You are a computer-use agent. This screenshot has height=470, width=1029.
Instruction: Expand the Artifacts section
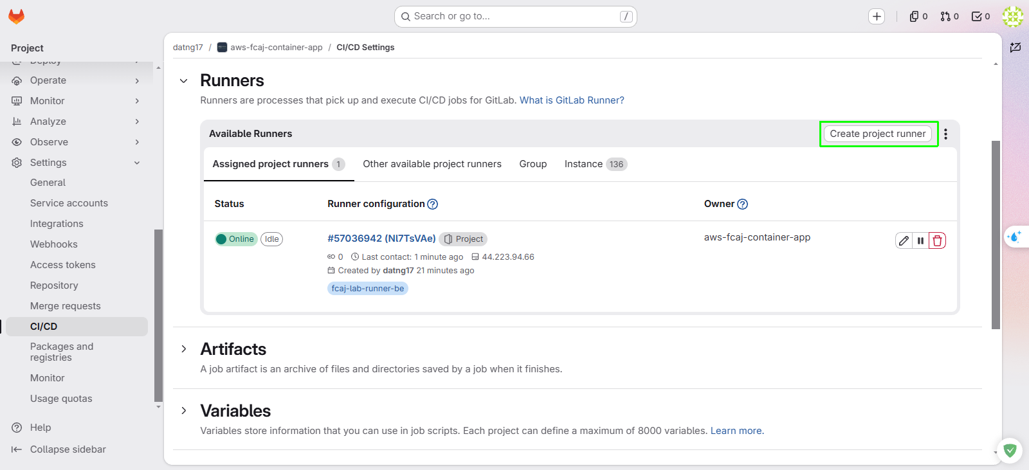click(184, 349)
